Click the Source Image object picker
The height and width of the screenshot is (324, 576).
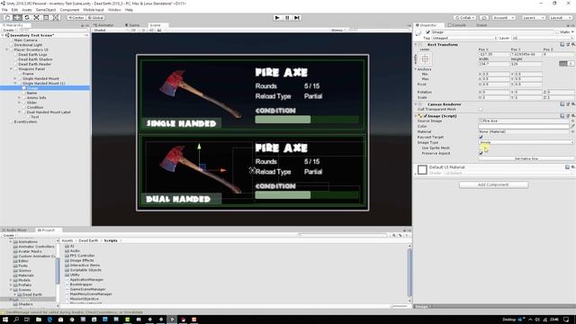coord(572,121)
